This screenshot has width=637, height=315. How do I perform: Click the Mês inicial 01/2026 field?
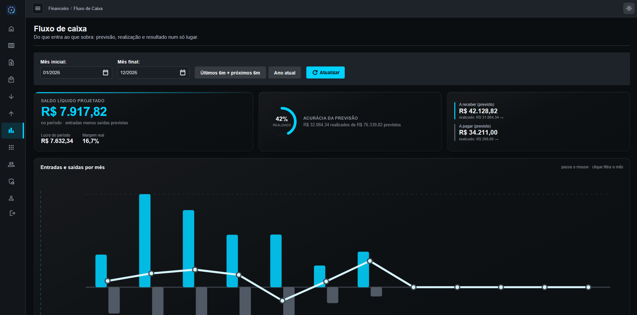[x=76, y=72]
